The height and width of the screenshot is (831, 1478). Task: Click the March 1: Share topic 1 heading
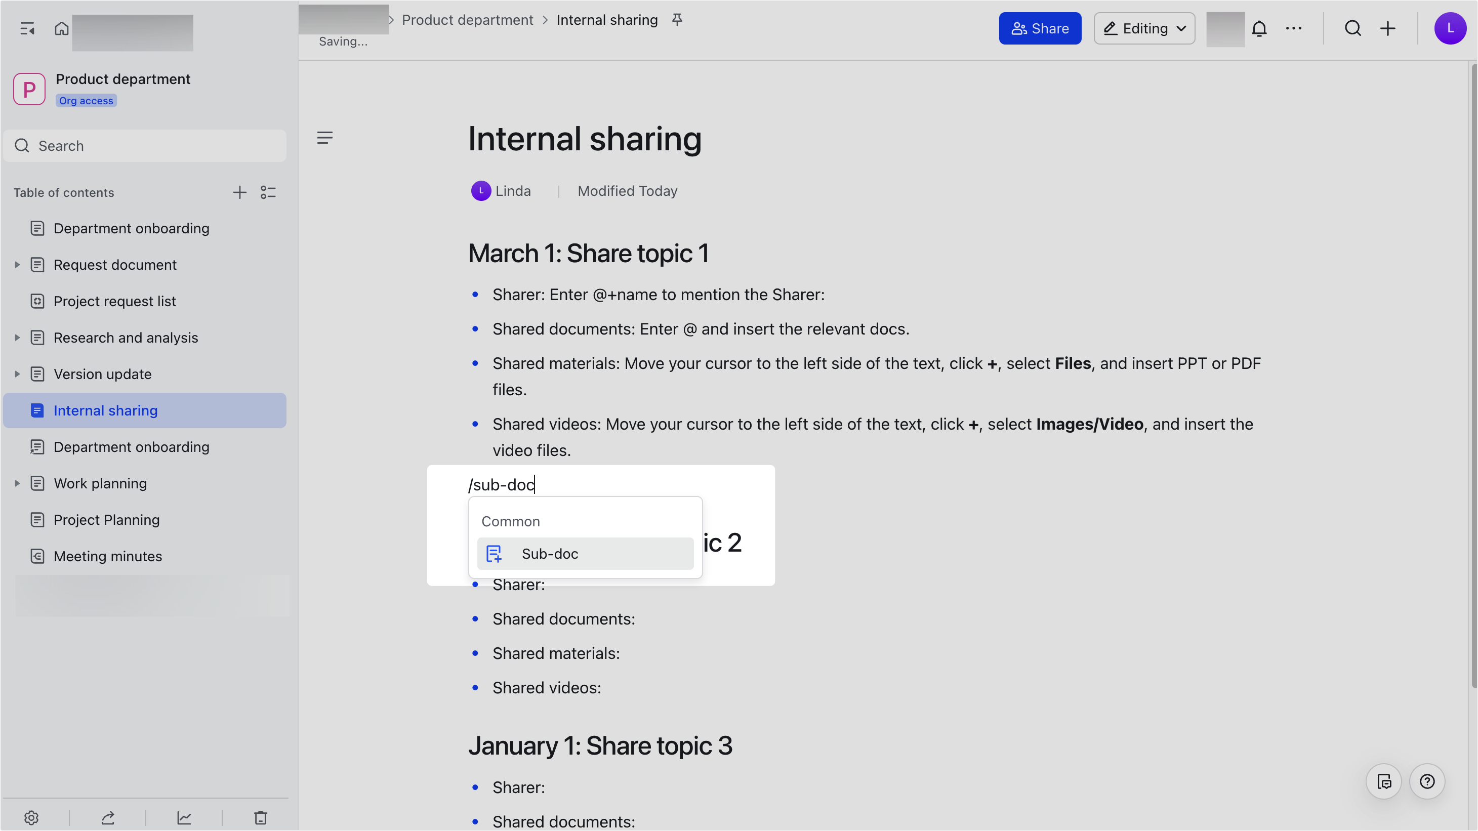[588, 253]
